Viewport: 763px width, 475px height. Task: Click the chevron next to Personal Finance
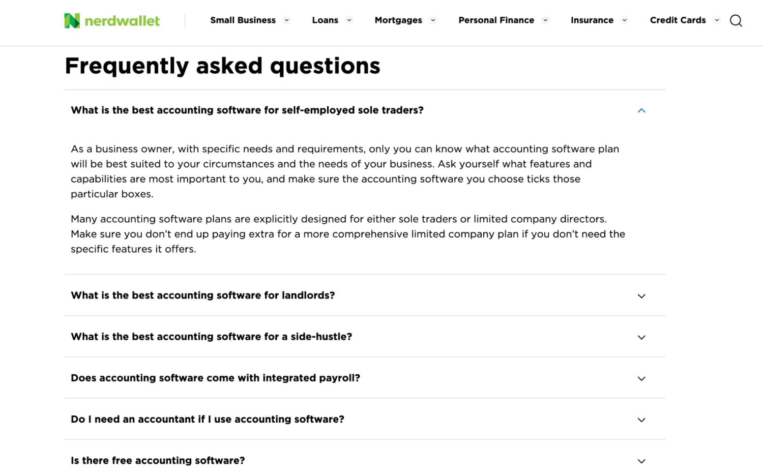coord(545,20)
